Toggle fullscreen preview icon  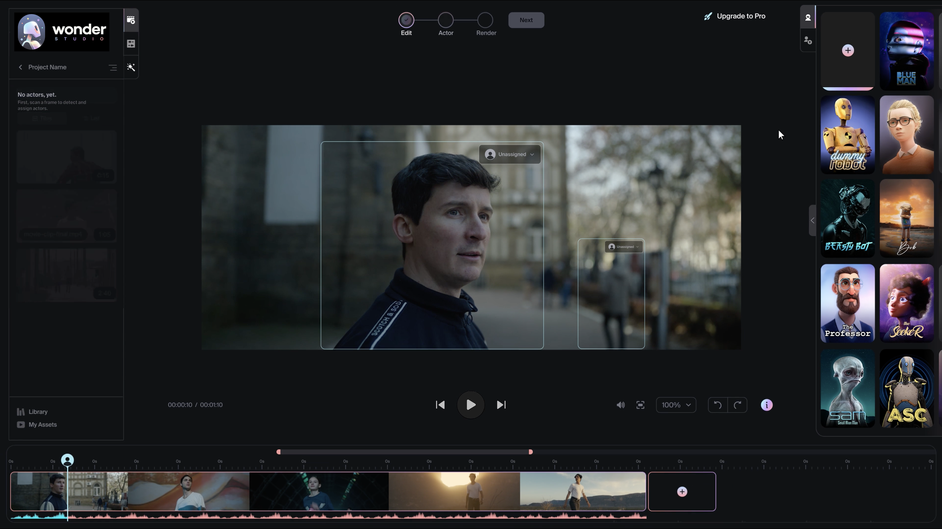click(640, 405)
